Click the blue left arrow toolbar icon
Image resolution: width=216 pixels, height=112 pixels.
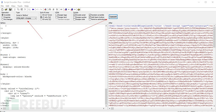pos(33,9)
